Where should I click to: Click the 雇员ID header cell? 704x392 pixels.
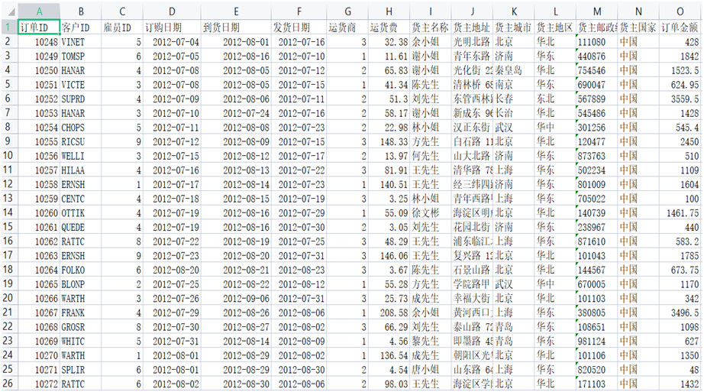click(122, 28)
